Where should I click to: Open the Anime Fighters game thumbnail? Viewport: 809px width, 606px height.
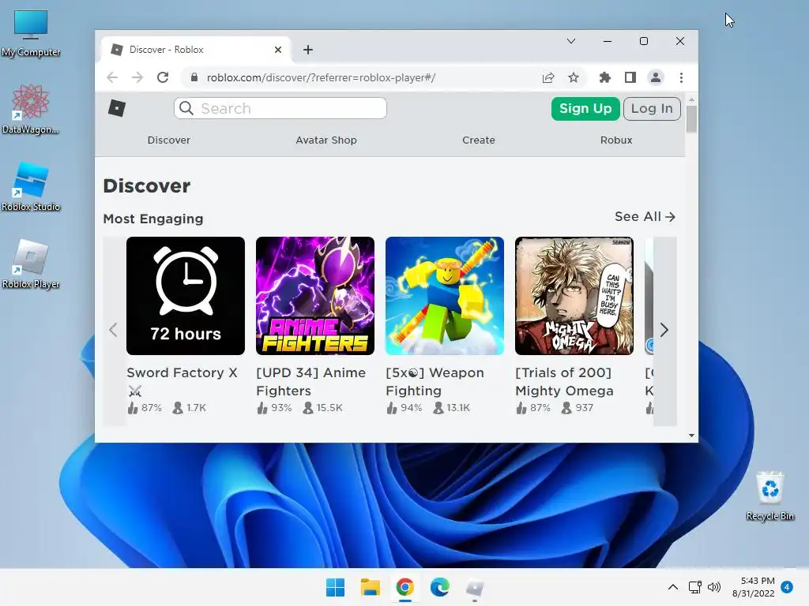point(315,296)
